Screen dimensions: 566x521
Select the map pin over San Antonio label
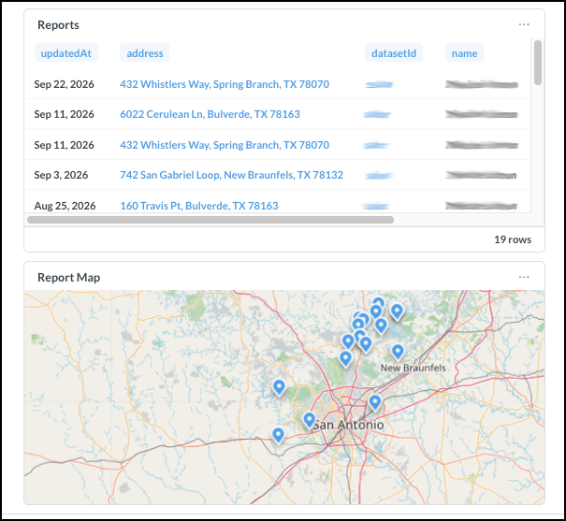click(x=310, y=420)
